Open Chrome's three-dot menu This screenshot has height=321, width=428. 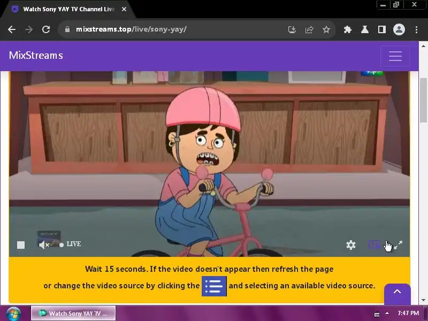[x=416, y=29]
